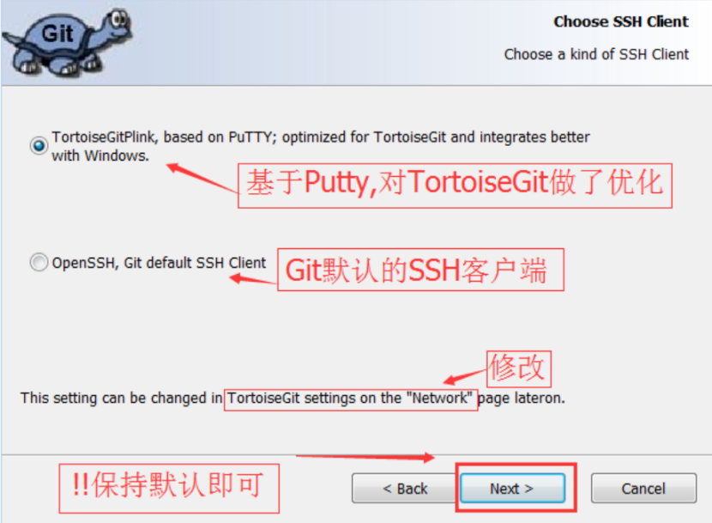Click the red "修改" annotation label
This screenshot has width=712, height=523.
coord(519,368)
